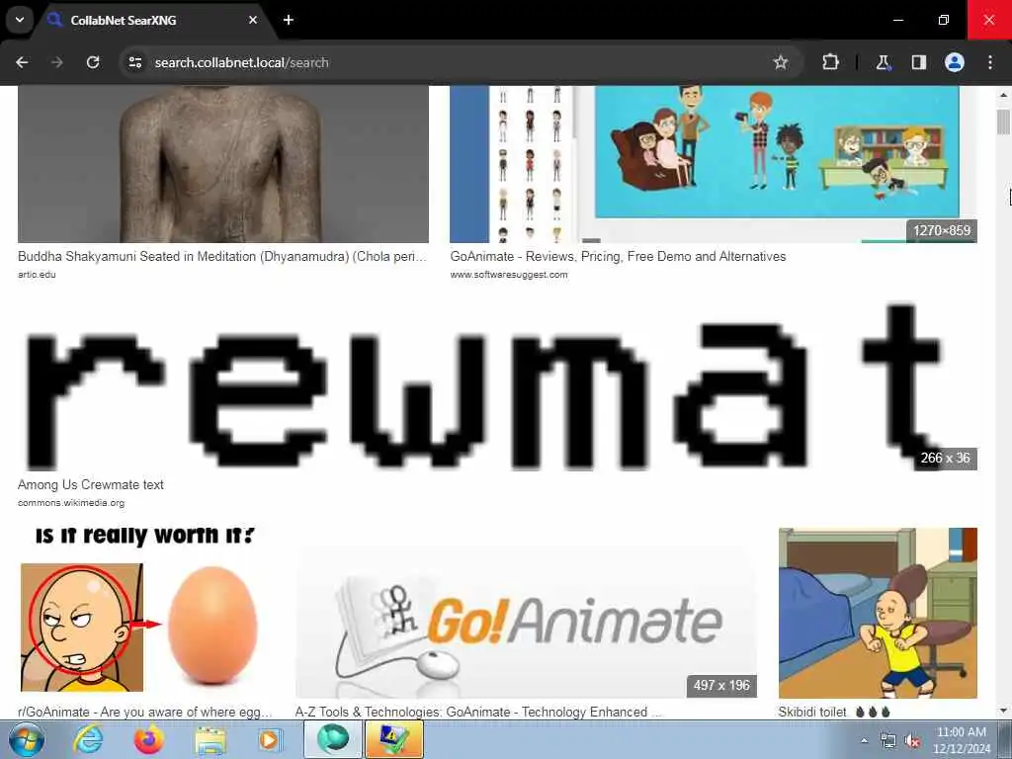Open Windows Media Player taskbar icon
This screenshot has height=759, width=1012.
pos(269,739)
